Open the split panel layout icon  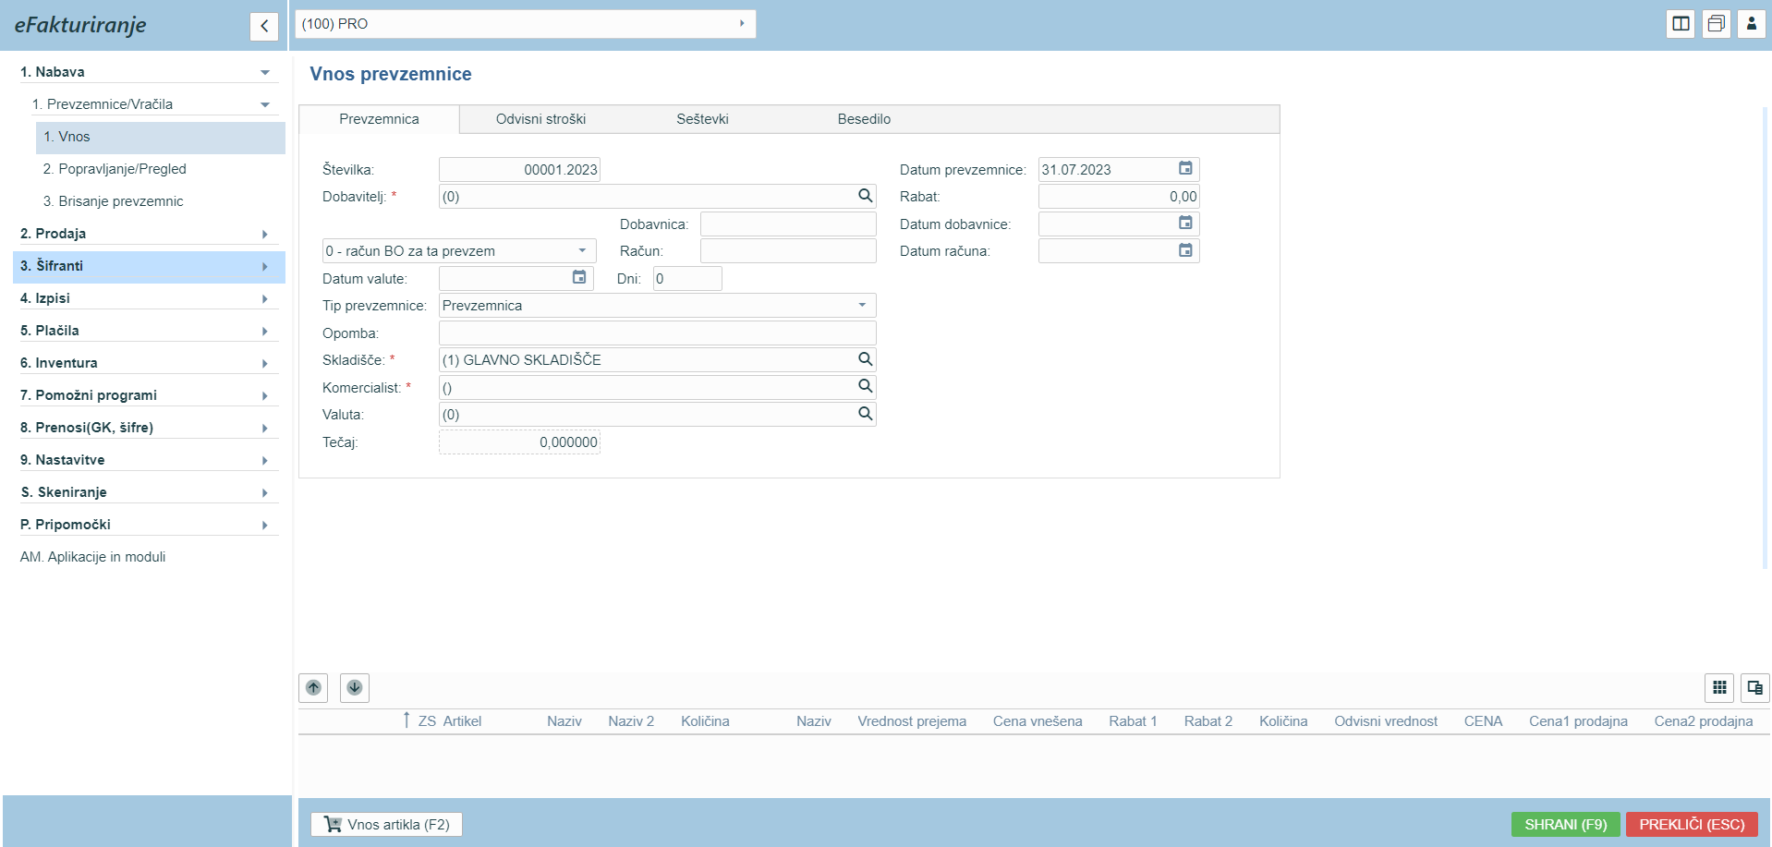[1681, 24]
